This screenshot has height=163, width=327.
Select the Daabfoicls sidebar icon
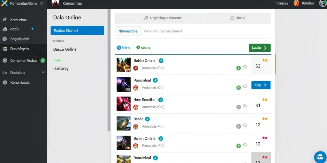tap(4, 49)
